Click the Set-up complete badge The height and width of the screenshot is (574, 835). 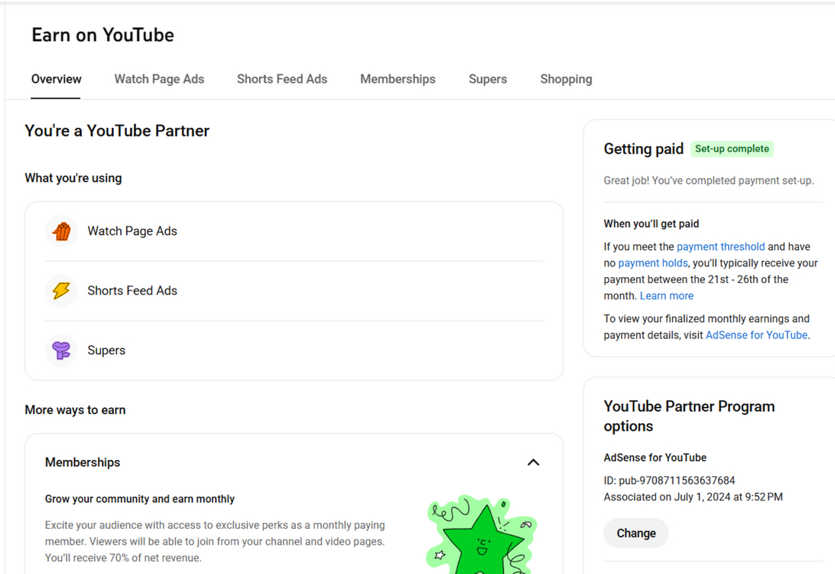pos(732,148)
